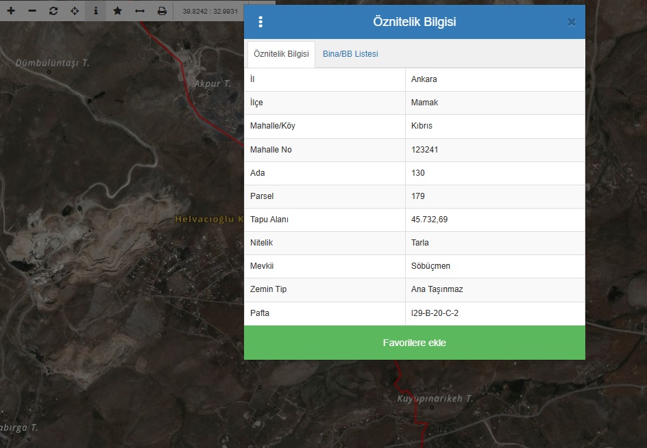Screen dimensions: 647x448
Task: Print the map using printer icon
Action: click(x=162, y=11)
